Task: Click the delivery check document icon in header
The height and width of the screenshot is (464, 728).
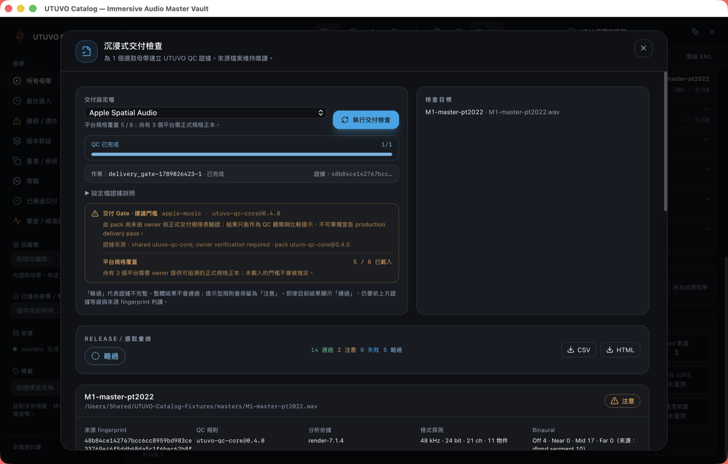Action: coord(86,51)
